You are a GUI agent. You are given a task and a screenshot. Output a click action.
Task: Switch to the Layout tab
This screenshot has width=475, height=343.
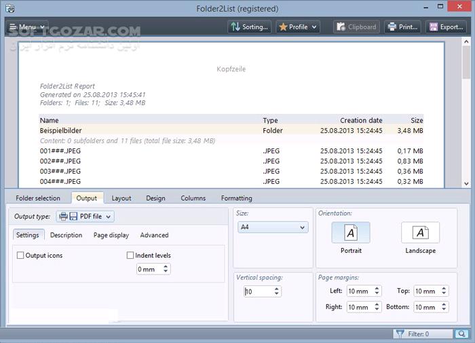click(x=121, y=198)
